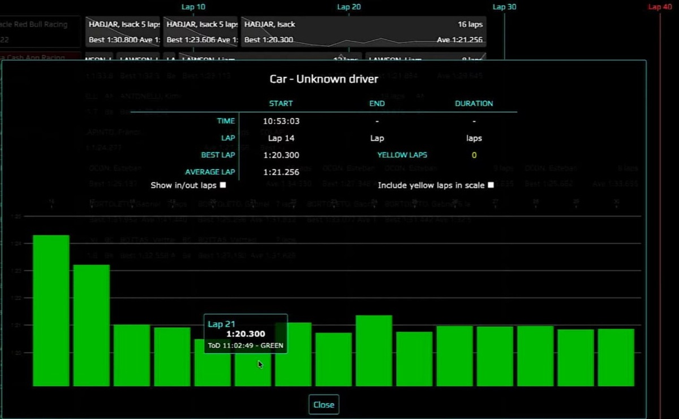Tick Include yellow laps in scale
Screen dimensions: 679x419
[491, 185]
